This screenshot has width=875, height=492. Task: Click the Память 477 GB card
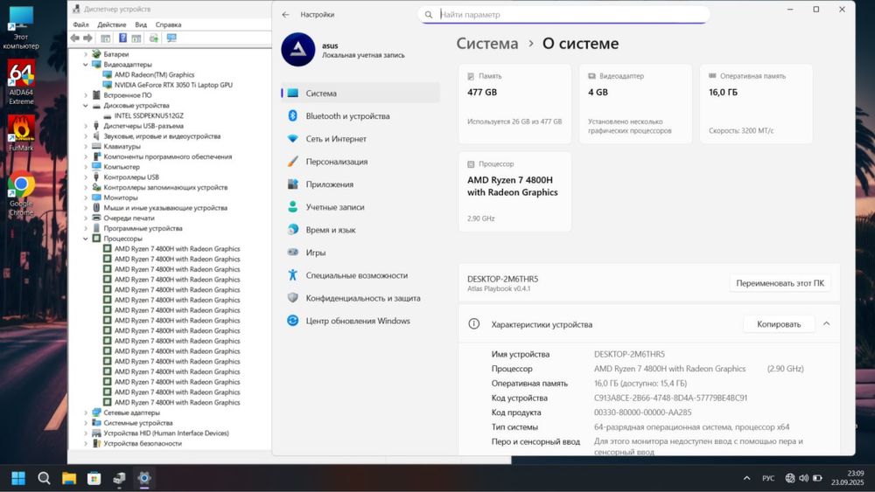click(515, 104)
